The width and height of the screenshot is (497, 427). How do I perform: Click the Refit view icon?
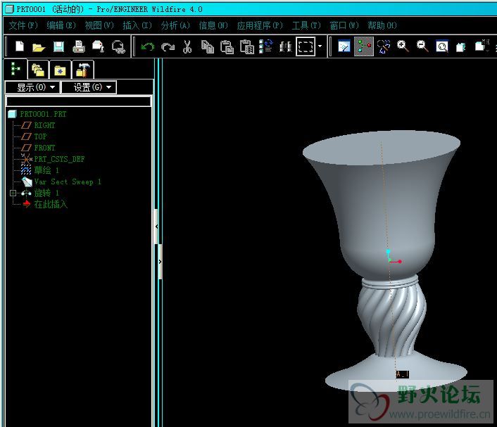[442, 46]
